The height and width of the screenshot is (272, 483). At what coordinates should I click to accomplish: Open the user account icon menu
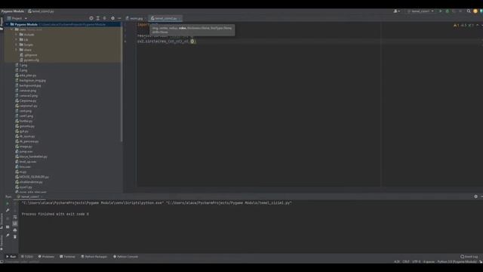click(x=396, y=11)
